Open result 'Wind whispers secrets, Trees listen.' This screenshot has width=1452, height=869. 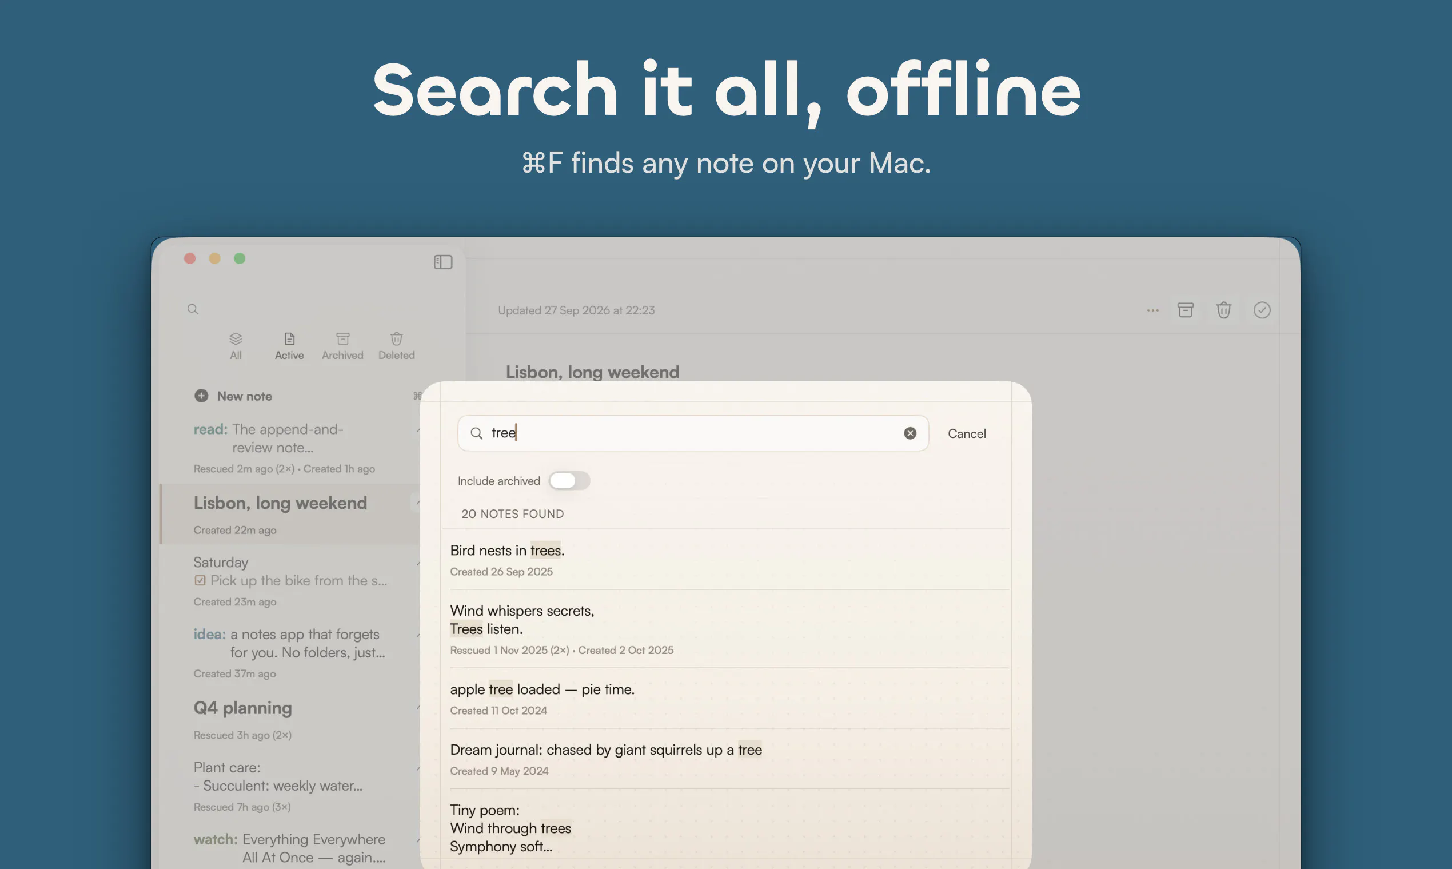[x=729, y=629]
